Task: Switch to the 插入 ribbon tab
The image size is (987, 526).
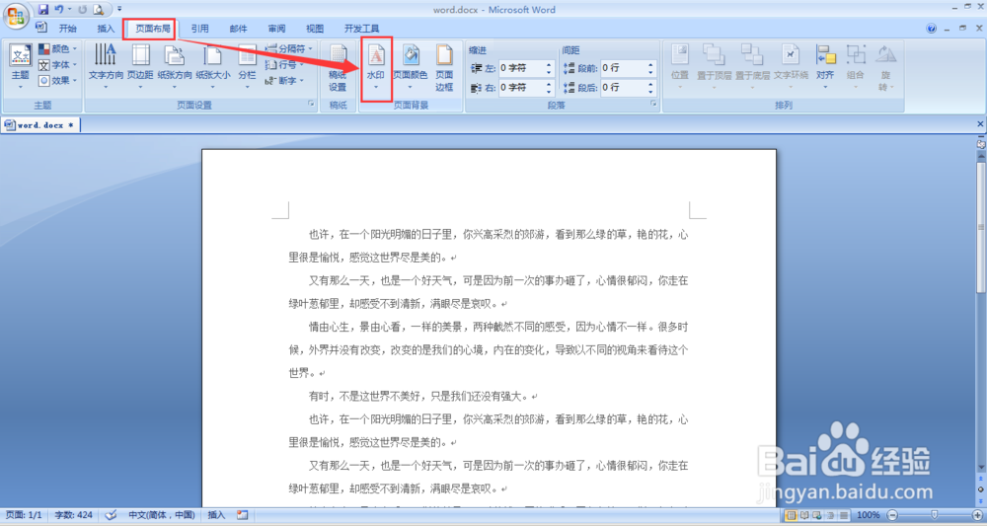Action: coord(106,29)
